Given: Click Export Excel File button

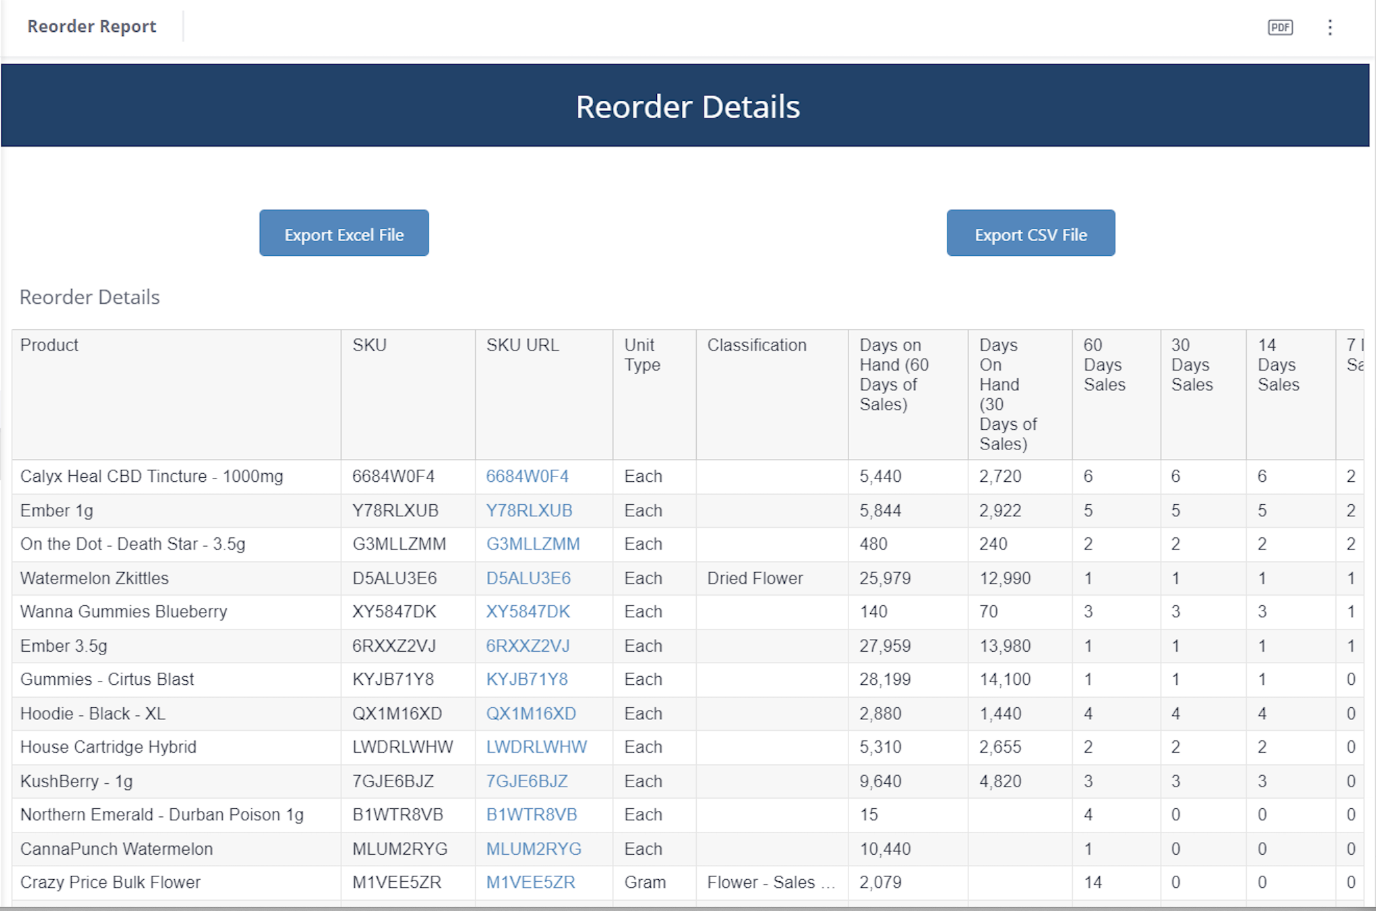Looking at the screenshot, I should (343, 233).
